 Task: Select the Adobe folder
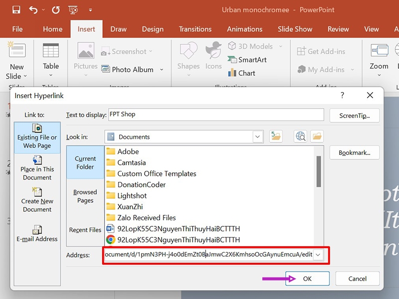(123, 151)
